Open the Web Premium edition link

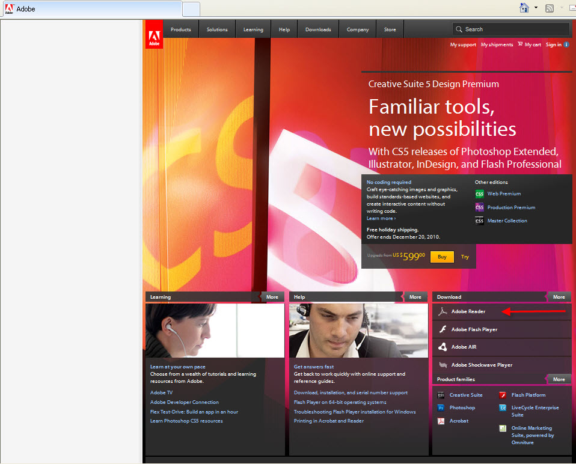click(x=504, y=194)
